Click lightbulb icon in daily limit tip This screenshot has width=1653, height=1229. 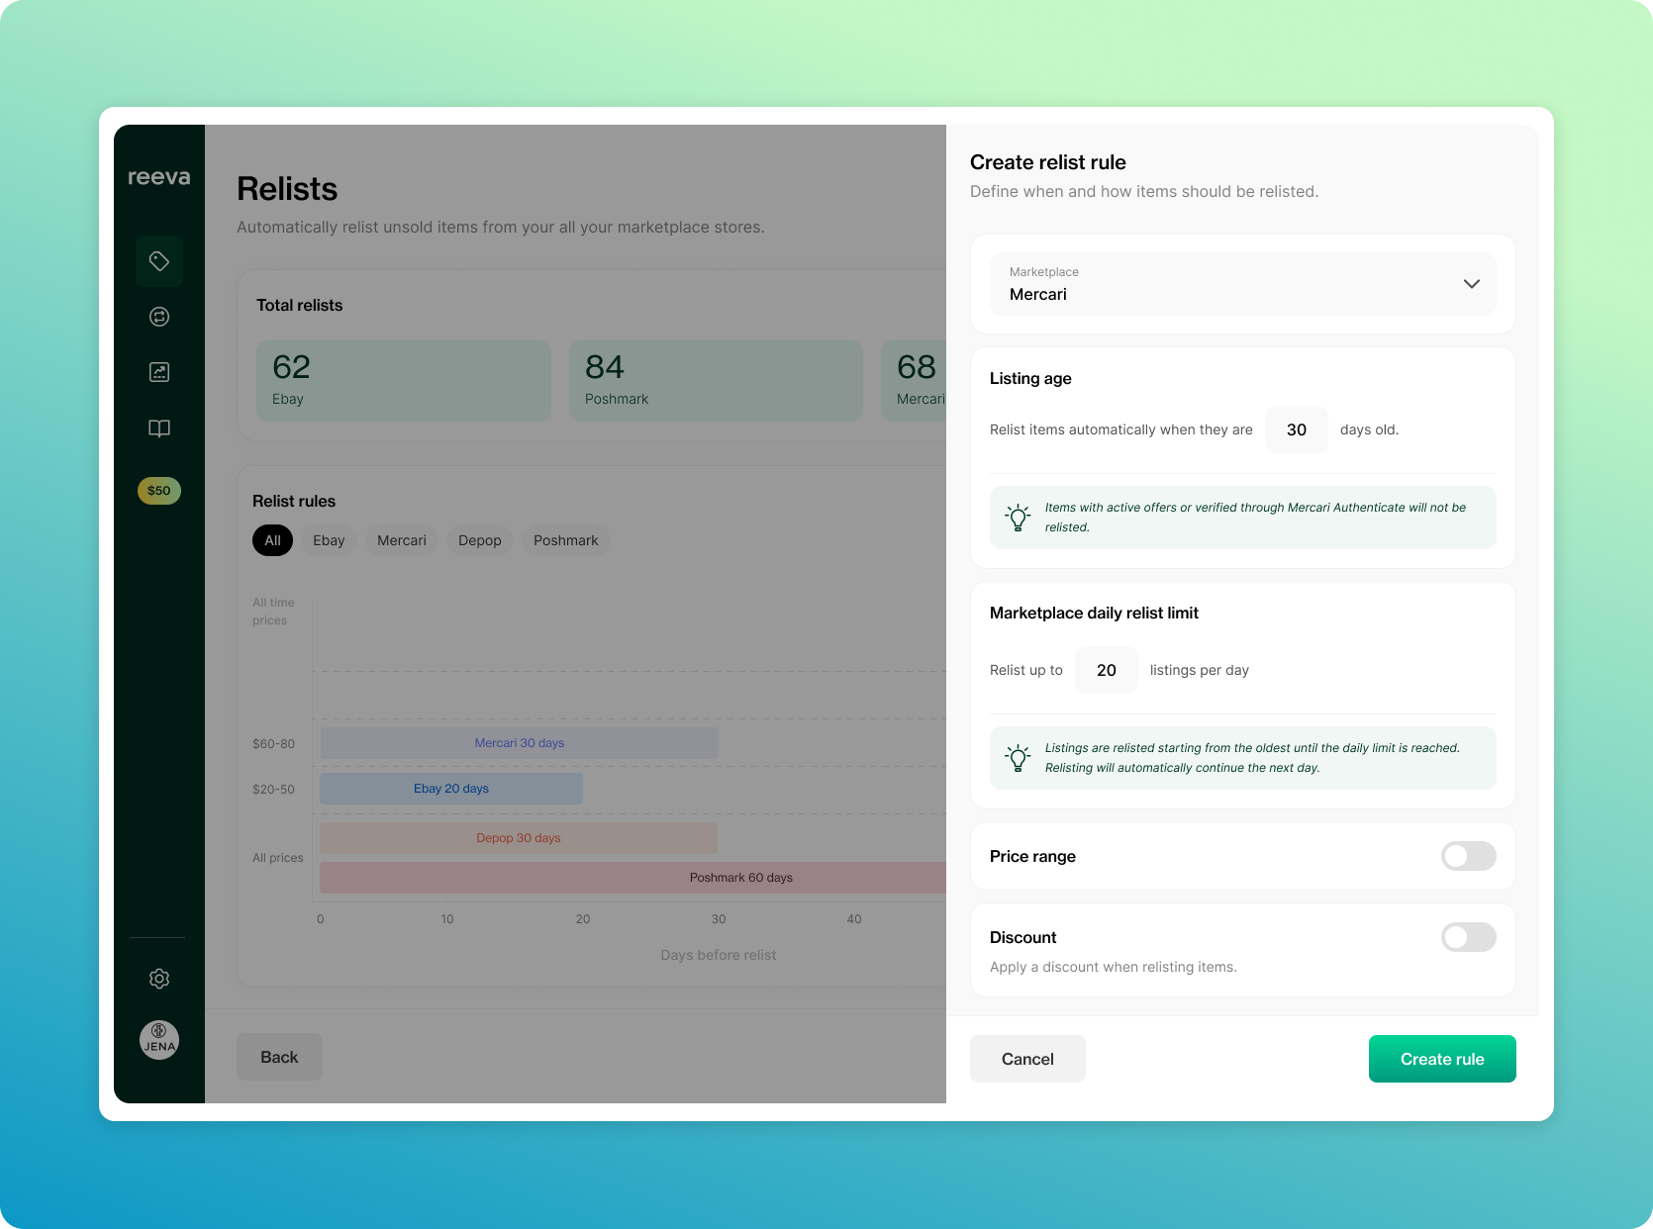coord(1018,758)
